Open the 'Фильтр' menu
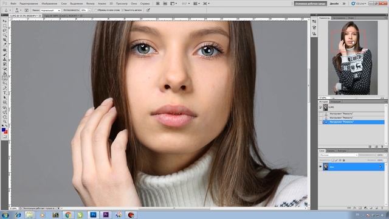Screen dimensions: 389x219 tap(91, 4)
